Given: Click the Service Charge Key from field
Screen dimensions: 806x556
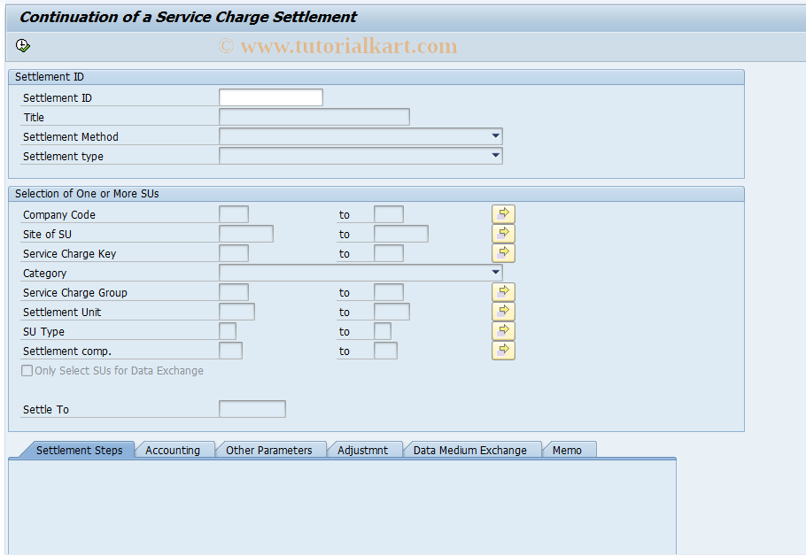Looking at the screenshot, I should 234,253.
